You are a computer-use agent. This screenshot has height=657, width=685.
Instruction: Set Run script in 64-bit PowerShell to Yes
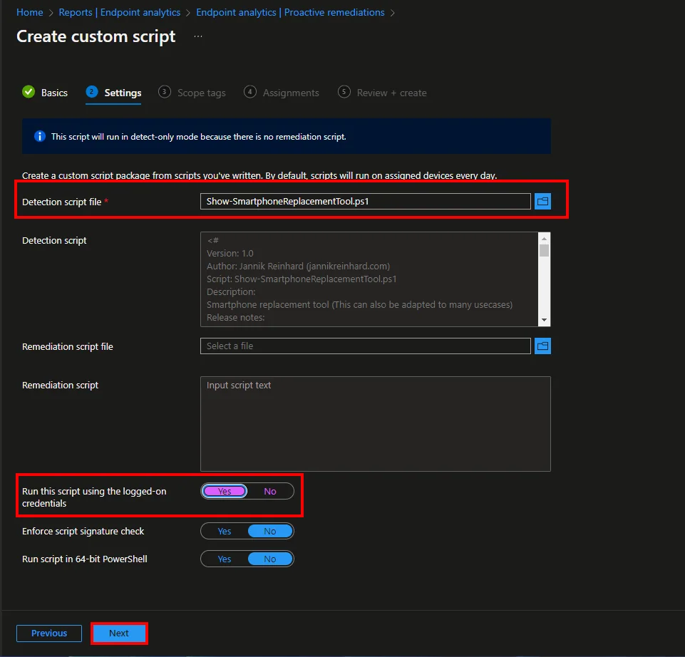tap(225, 559)
